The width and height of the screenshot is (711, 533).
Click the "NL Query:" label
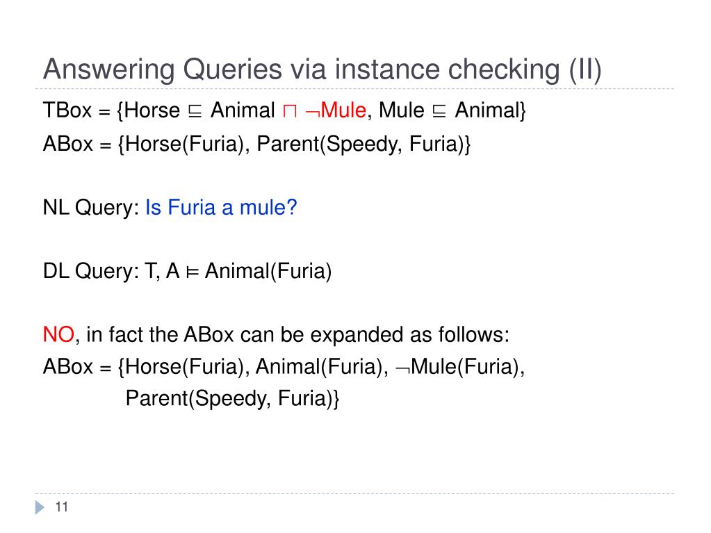(x=90, y=208)
